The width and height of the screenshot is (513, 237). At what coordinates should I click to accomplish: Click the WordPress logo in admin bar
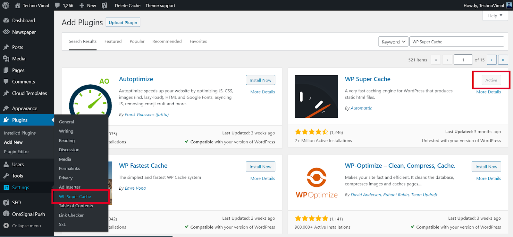(6, 5)
